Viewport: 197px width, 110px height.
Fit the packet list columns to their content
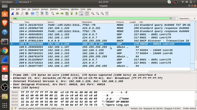[x=107, y=13]
